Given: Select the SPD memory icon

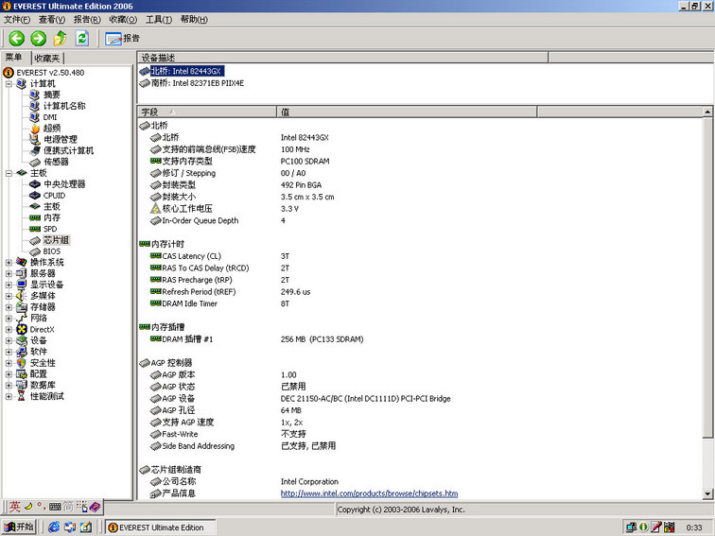Looking at the screenshot, I should (x=35, y=229).
